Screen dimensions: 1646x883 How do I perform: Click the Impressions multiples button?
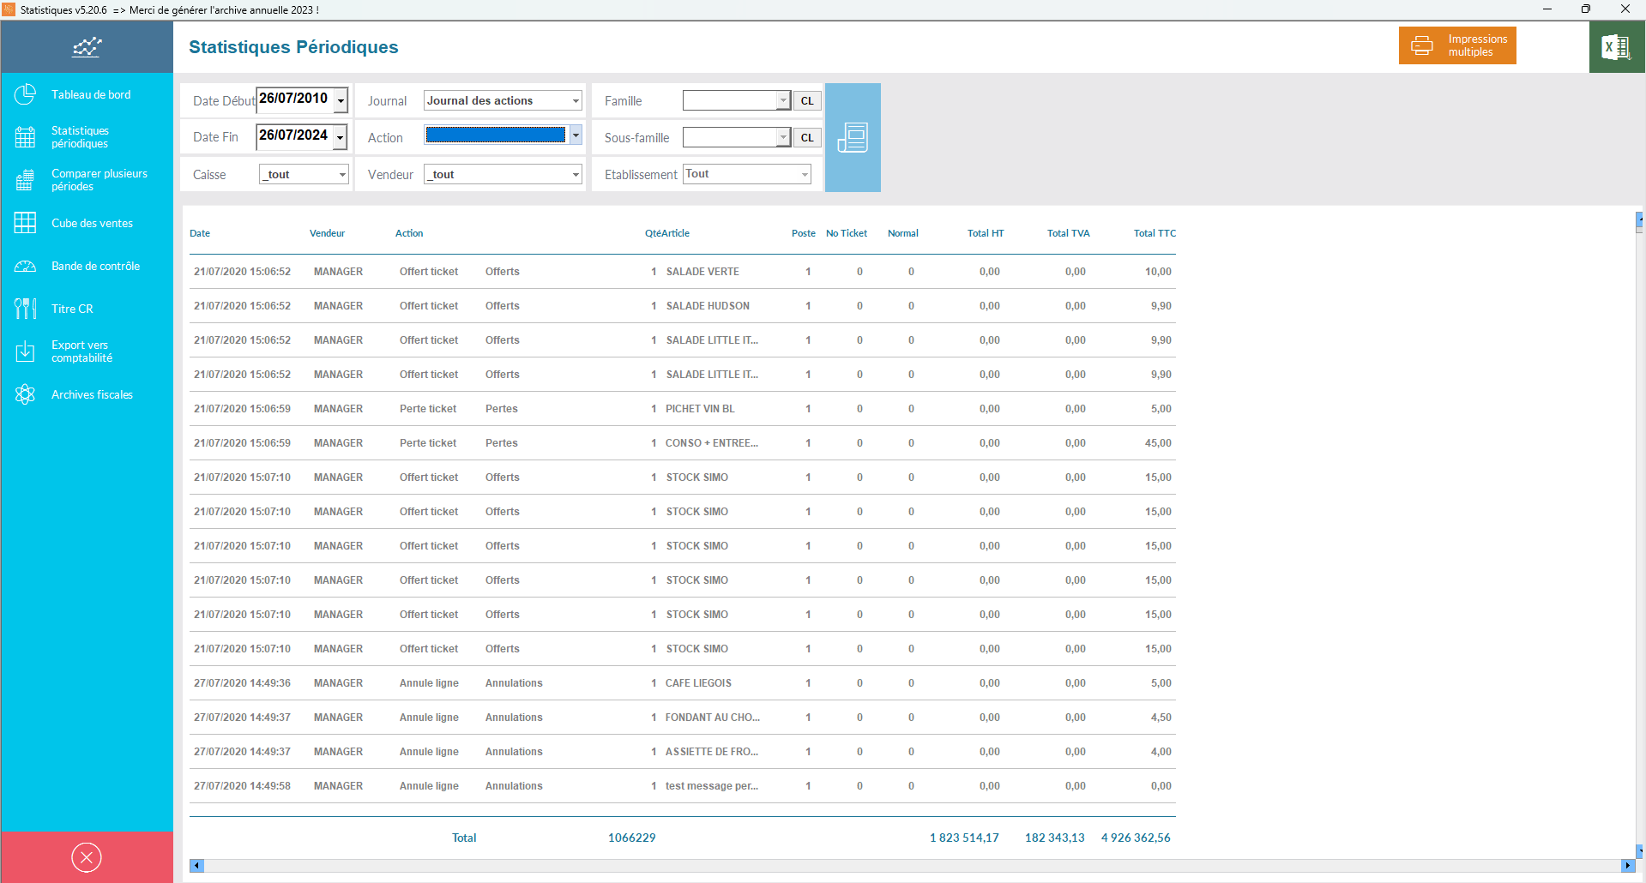tap(1457, 45)
